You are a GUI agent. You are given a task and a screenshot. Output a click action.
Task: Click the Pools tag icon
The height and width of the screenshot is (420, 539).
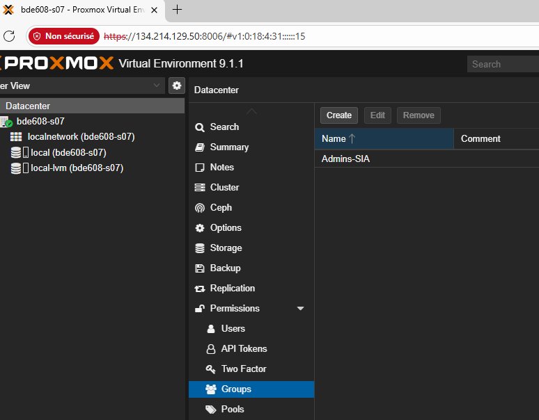(211, 410)
